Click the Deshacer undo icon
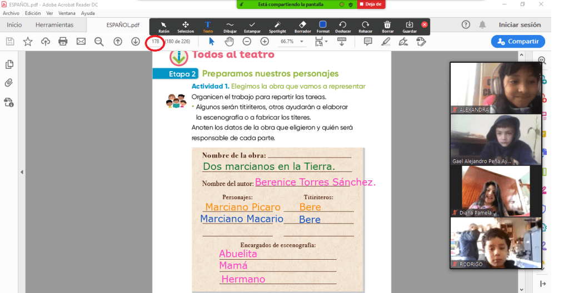Image resolution: width=569 pixels, height=293 pixels. click(x=342, y=27)
